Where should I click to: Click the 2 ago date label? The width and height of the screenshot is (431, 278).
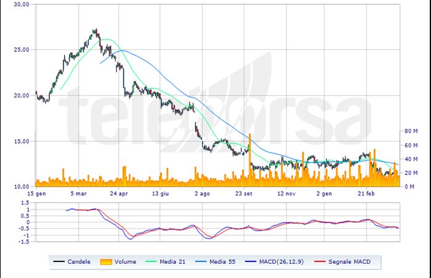coord(203,193)
